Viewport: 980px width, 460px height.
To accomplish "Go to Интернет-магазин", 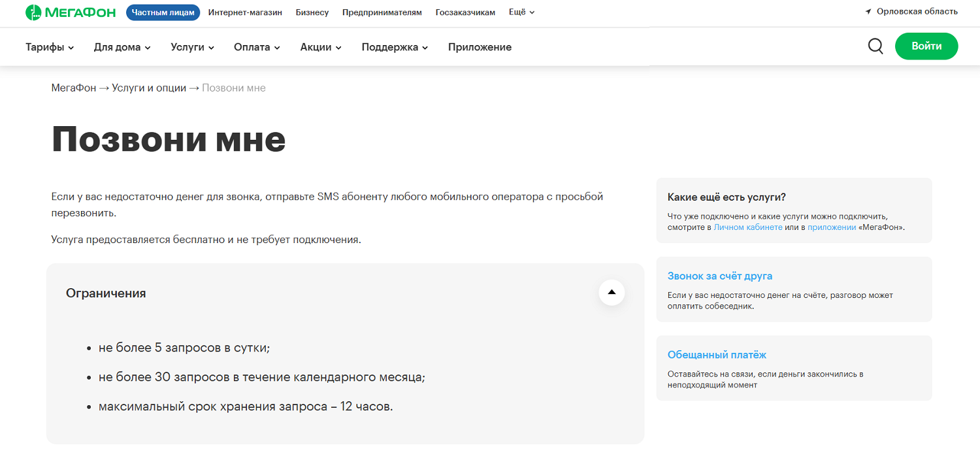I will [x=245, y=12].
